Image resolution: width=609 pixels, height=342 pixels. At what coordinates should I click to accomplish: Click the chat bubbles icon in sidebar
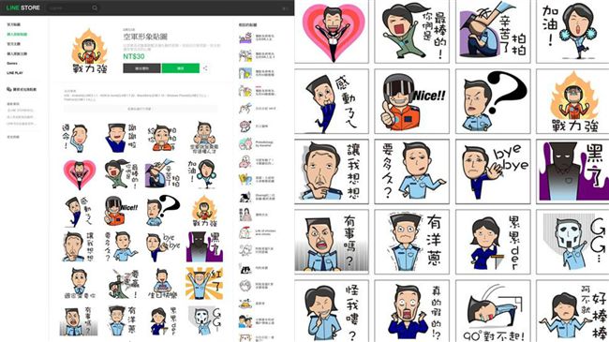pyautogui.click(x=9, y=89)
